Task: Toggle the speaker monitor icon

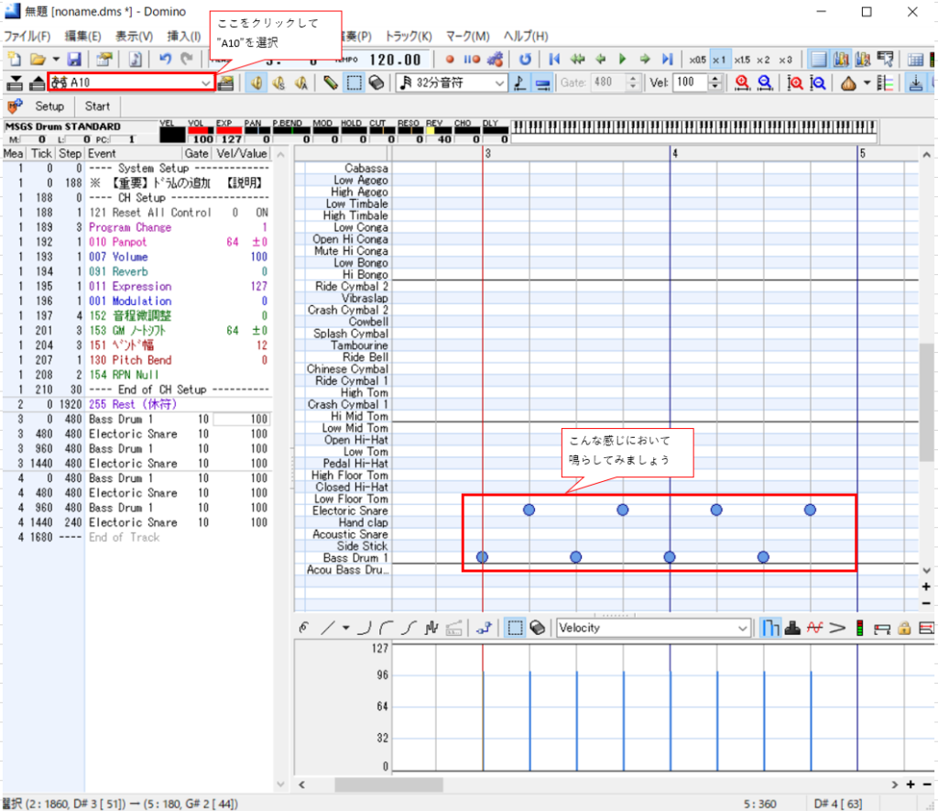Action: click(x=256, y=82)
